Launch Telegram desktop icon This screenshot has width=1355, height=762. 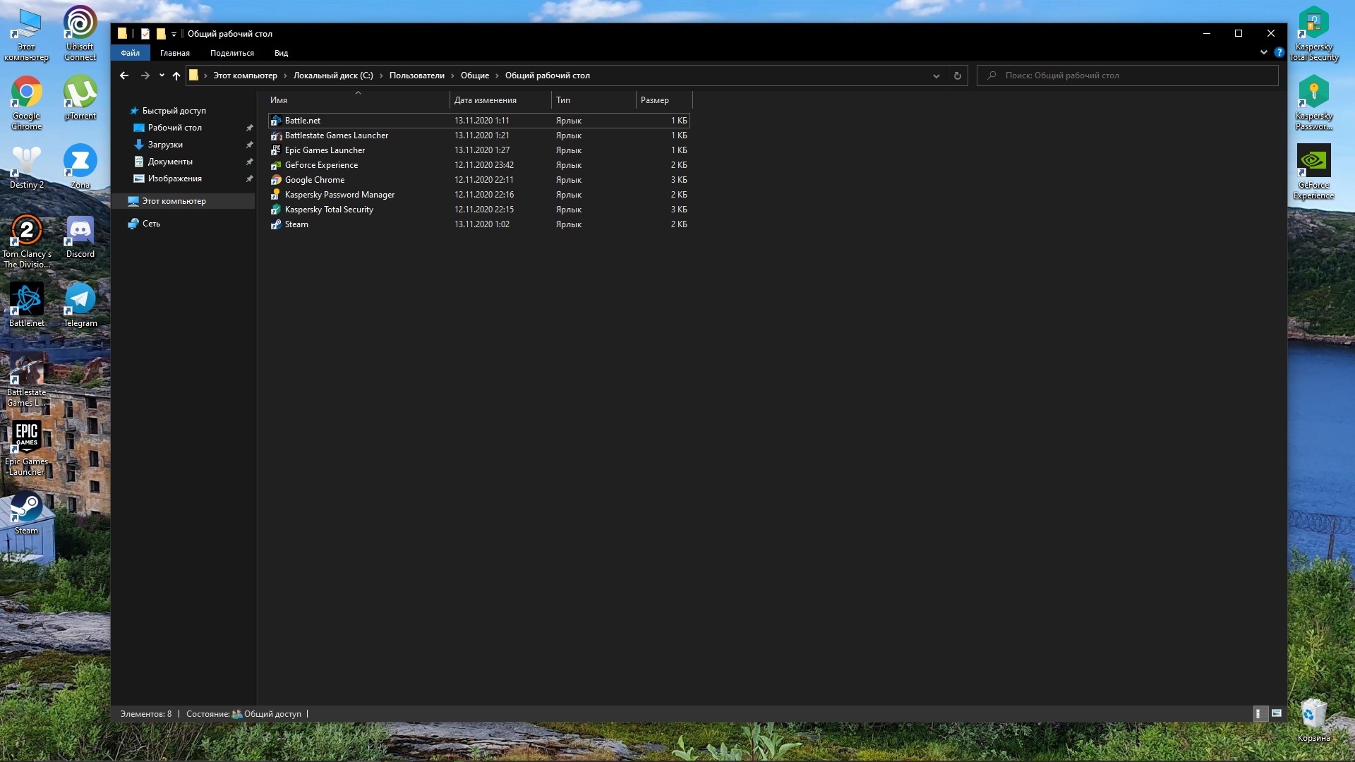[x=80, y=305]
